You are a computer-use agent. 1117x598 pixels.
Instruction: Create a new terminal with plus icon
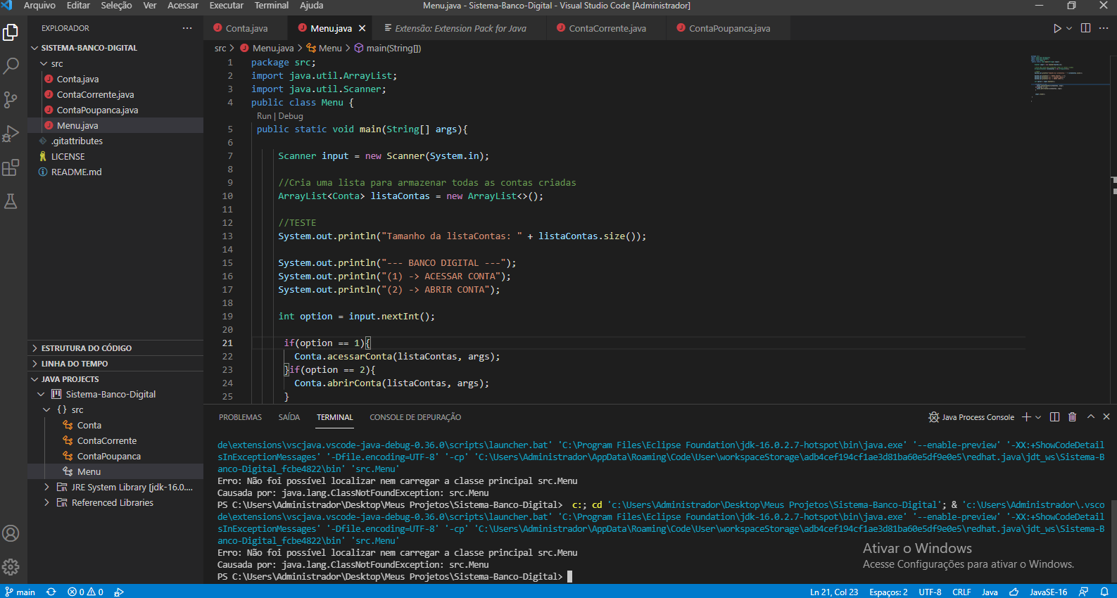[1026, 417]
